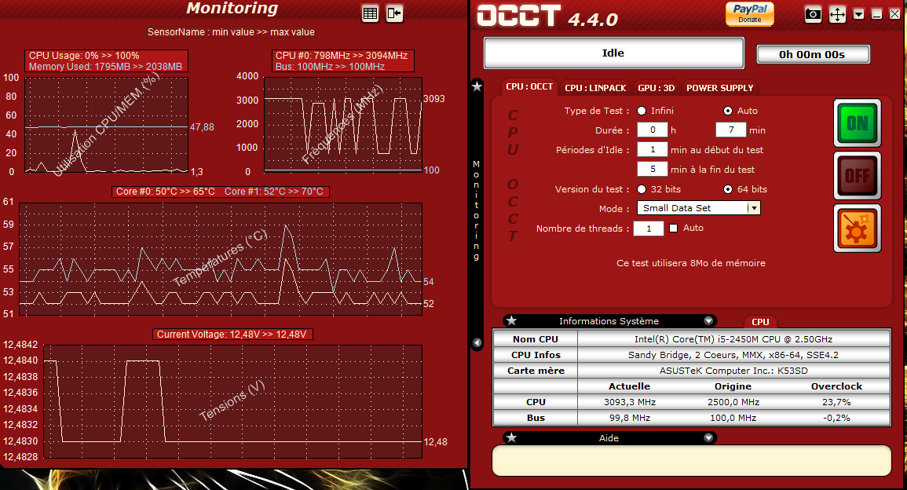
Task: Open settings with the orange gear icon
Action: [x=858, y=228]
